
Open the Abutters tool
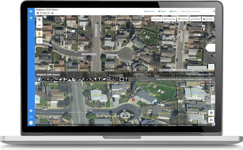[208, 19]
